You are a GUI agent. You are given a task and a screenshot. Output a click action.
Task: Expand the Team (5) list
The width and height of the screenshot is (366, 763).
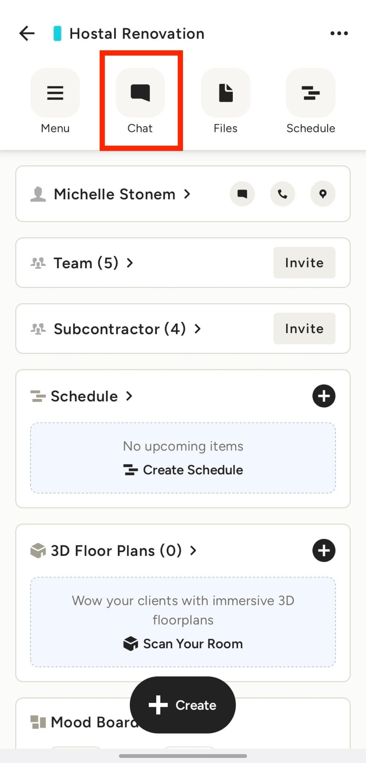tap(93, 263)
